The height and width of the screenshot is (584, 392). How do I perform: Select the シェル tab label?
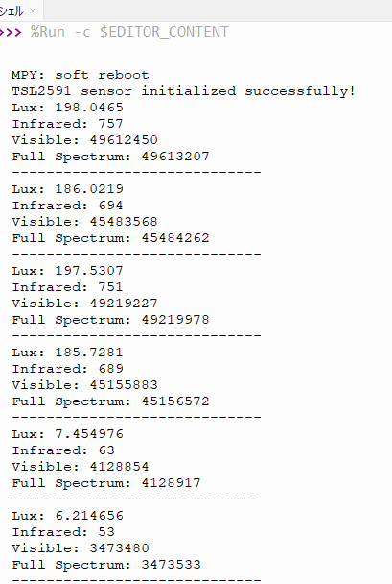pyautogui.click(x=12, y=12)
